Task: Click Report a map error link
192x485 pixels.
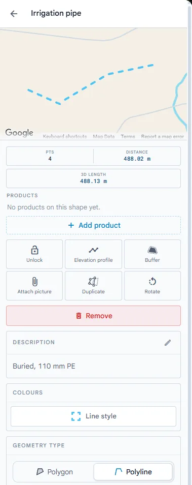Action: click(163, 136)
